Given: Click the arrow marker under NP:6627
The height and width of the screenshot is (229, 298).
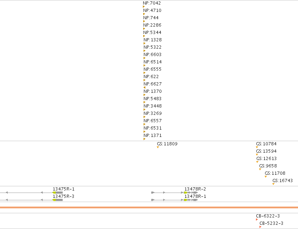Looking at the screenshot, I should [144, 88].
